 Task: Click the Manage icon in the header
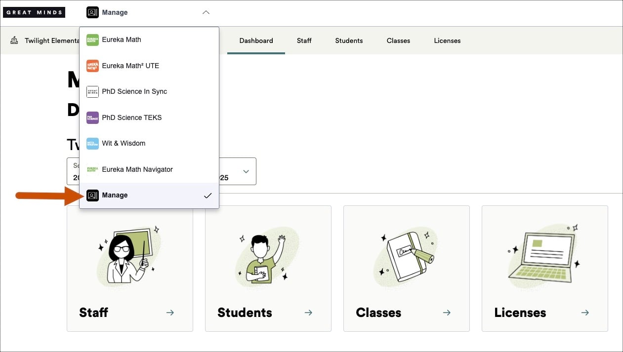92,12
